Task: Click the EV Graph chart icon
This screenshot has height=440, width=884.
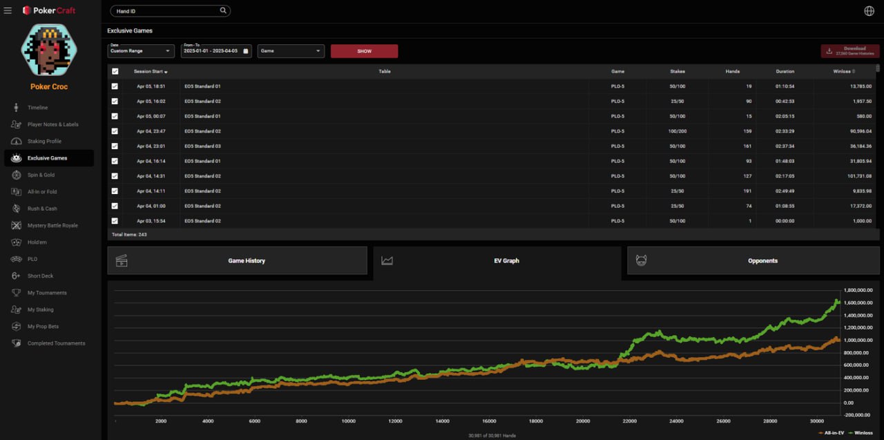Action: pos(387,261)
